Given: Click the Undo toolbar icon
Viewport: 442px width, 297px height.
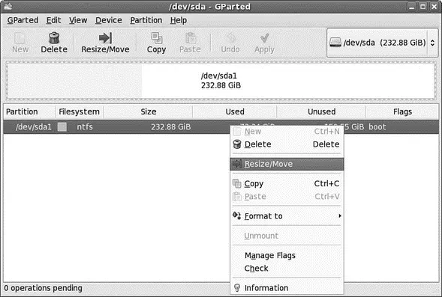Looking at the screenshot, I should pyautogui.click(x=230, y=38).
